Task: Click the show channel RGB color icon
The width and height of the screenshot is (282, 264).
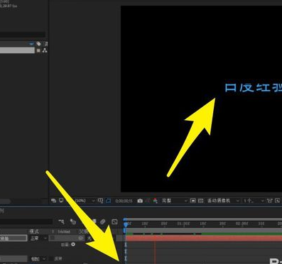Action: point(155,201)
